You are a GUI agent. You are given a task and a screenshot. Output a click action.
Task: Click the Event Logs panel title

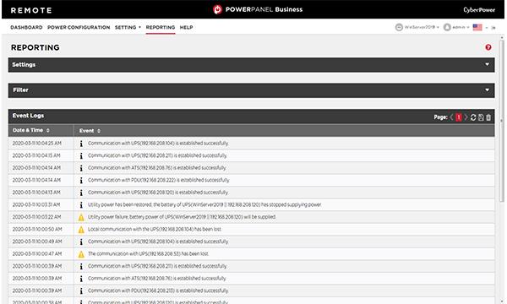tap(28, 116)
